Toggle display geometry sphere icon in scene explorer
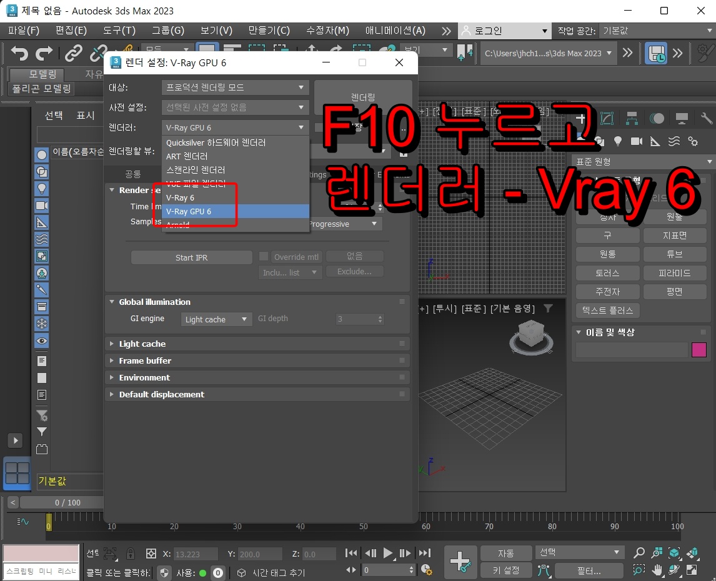Screen dimensions: 716x581 point(42,155)
